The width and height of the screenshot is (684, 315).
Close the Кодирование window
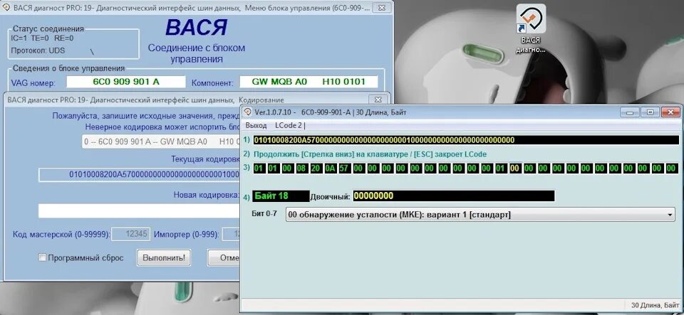pyautogui.click(x=378, y=100)
